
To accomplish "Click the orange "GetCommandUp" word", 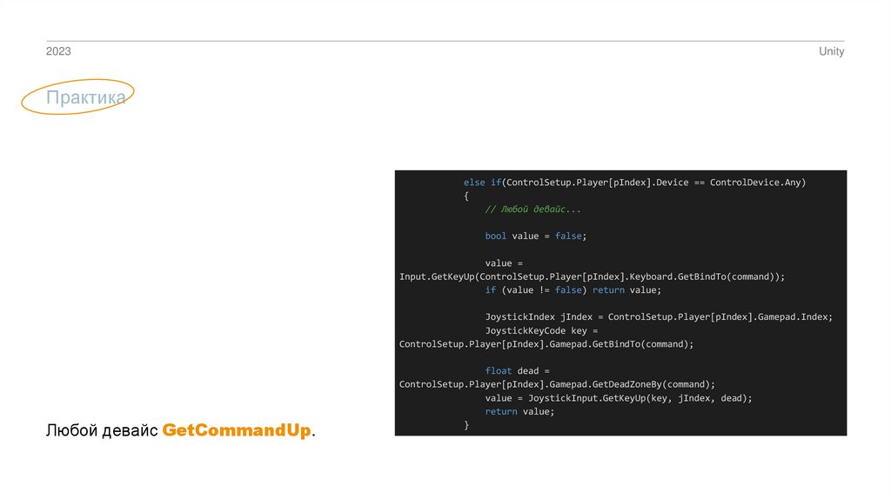I will point(237,431).
